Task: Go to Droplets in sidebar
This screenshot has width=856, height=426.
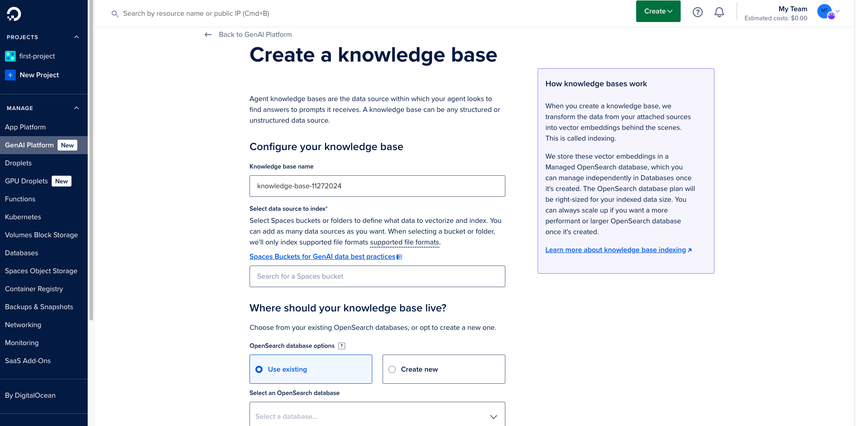Action: pos(18,163)
